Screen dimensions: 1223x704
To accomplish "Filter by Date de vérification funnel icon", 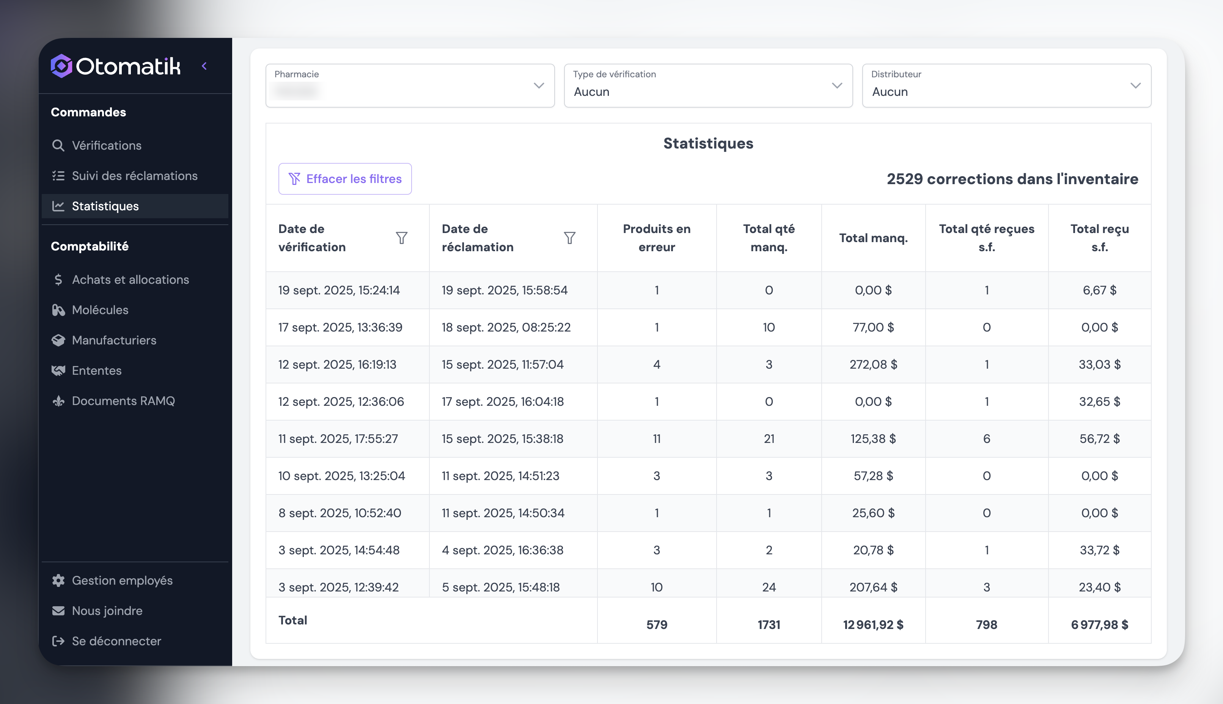I will [x=401, y=238].
